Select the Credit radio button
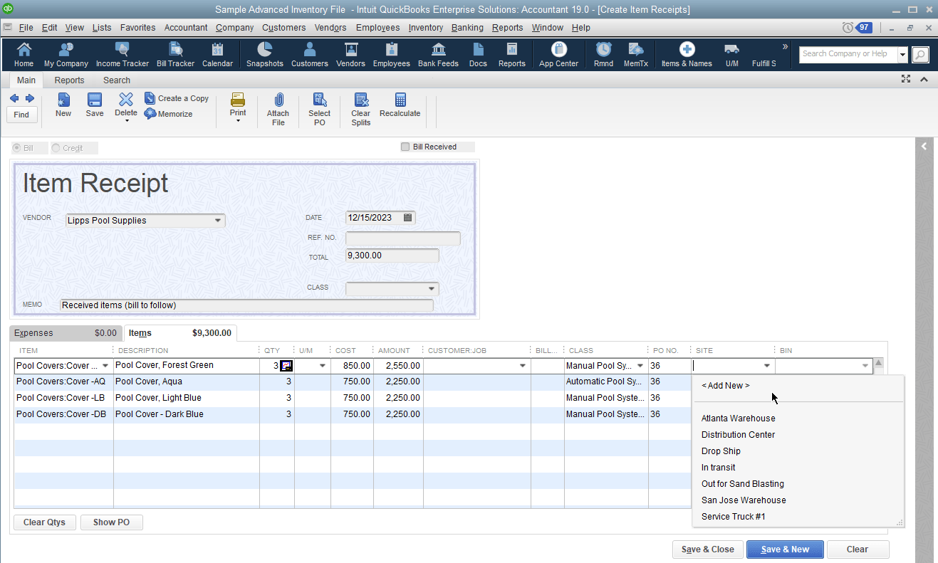The image size is (938, 563). click(x=56, y=148)
